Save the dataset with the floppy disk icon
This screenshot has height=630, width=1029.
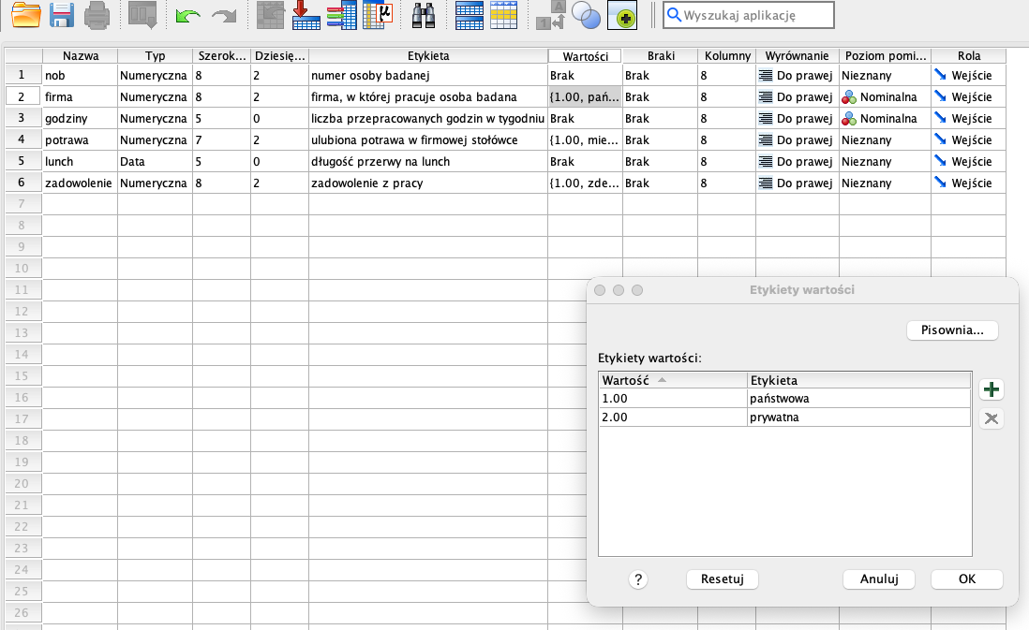[62, 14]
